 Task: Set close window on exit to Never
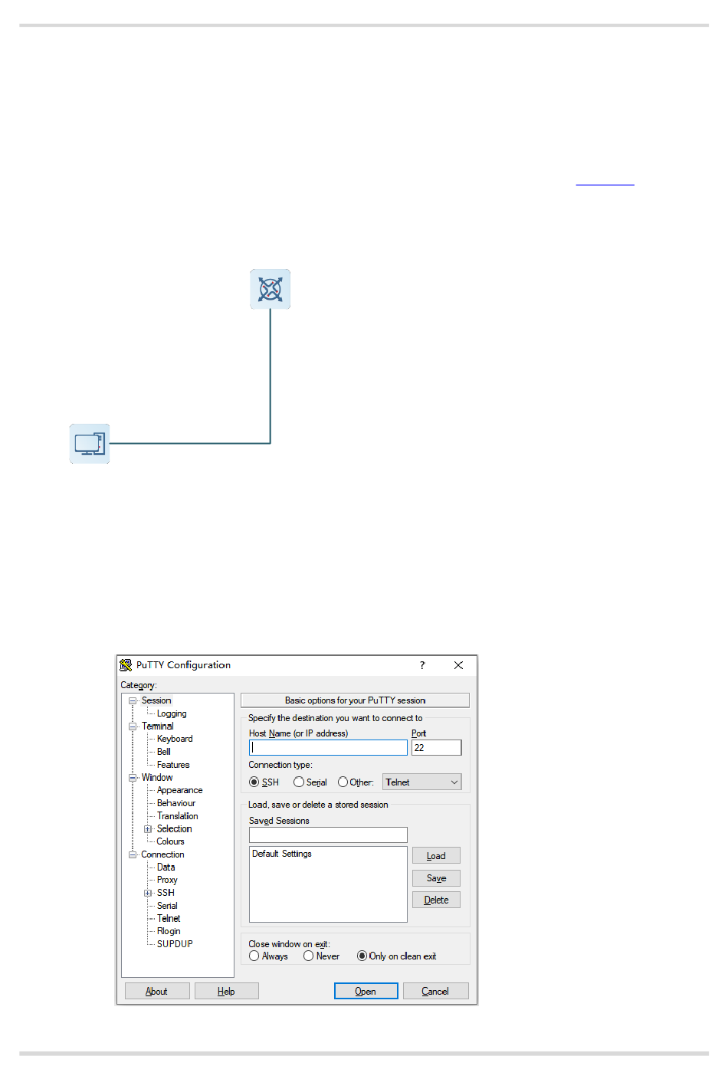click(308, 956)
